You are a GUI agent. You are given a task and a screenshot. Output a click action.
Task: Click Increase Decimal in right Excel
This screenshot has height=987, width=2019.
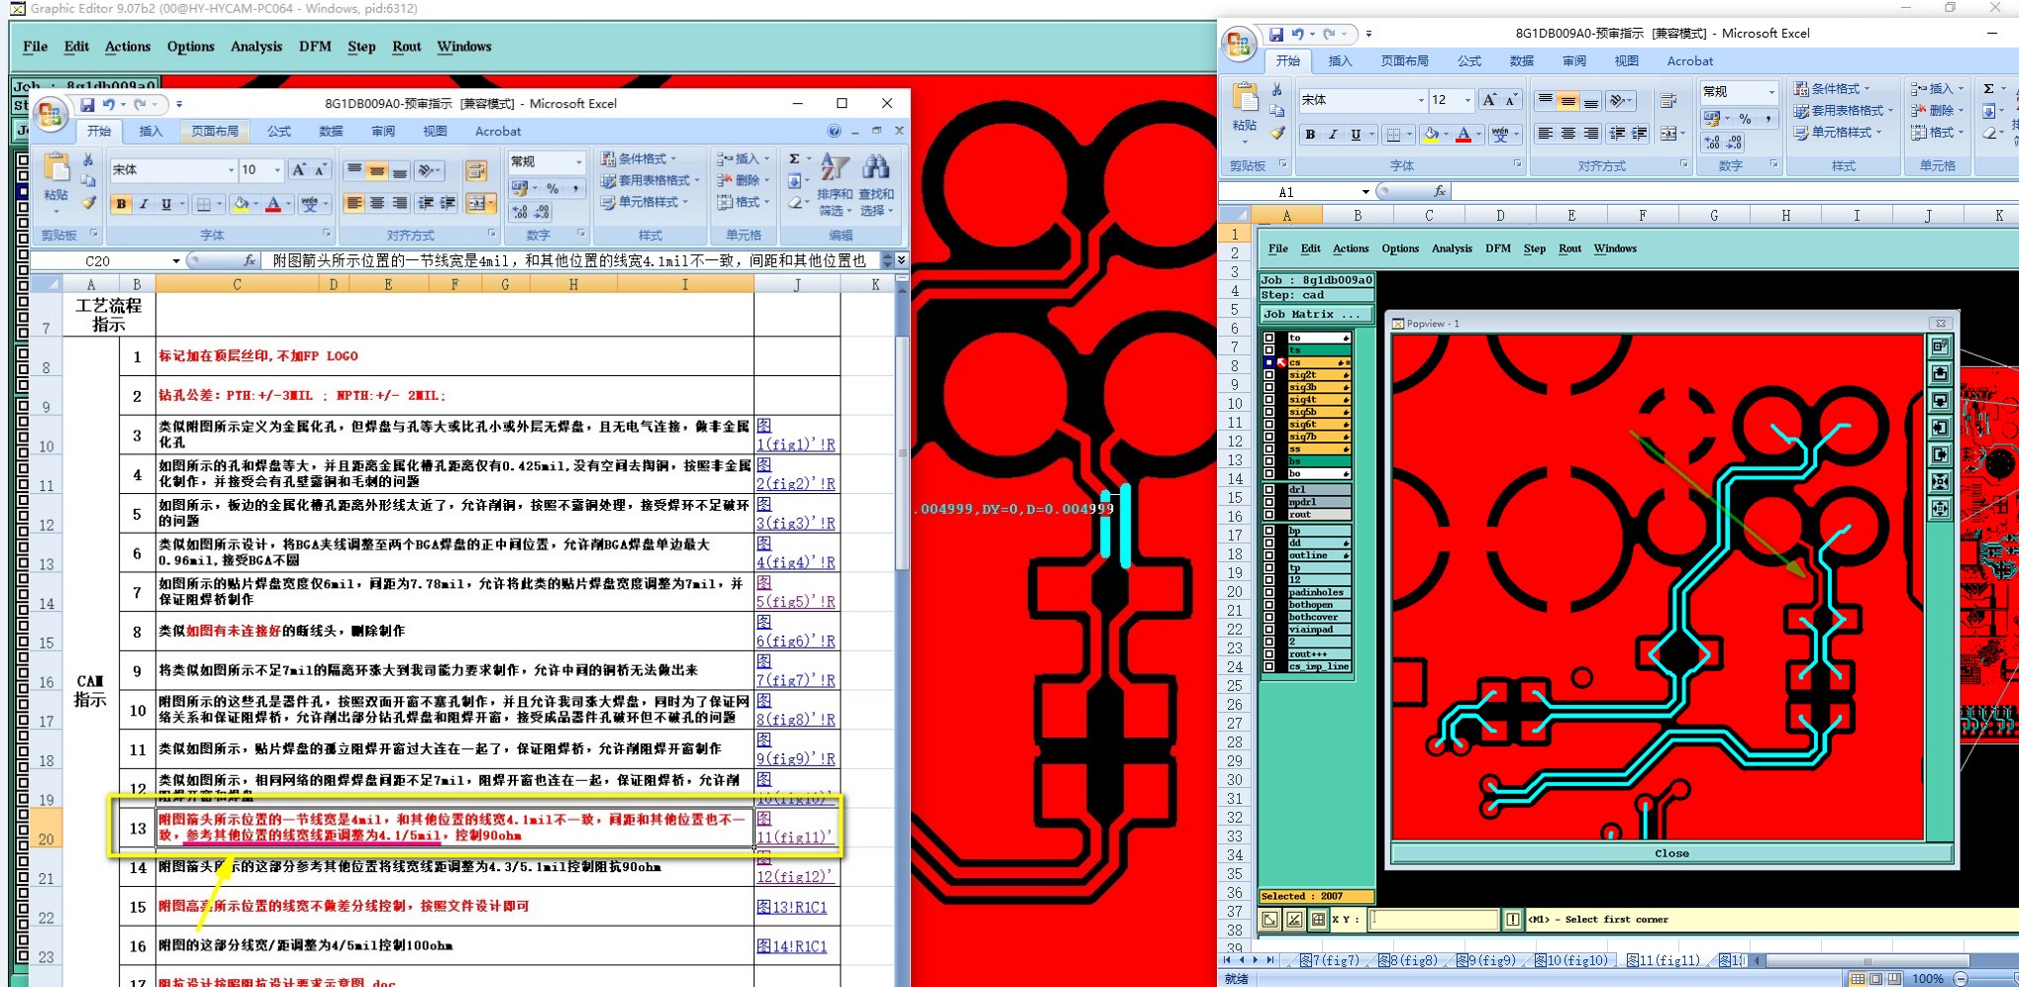[1712, 143]
